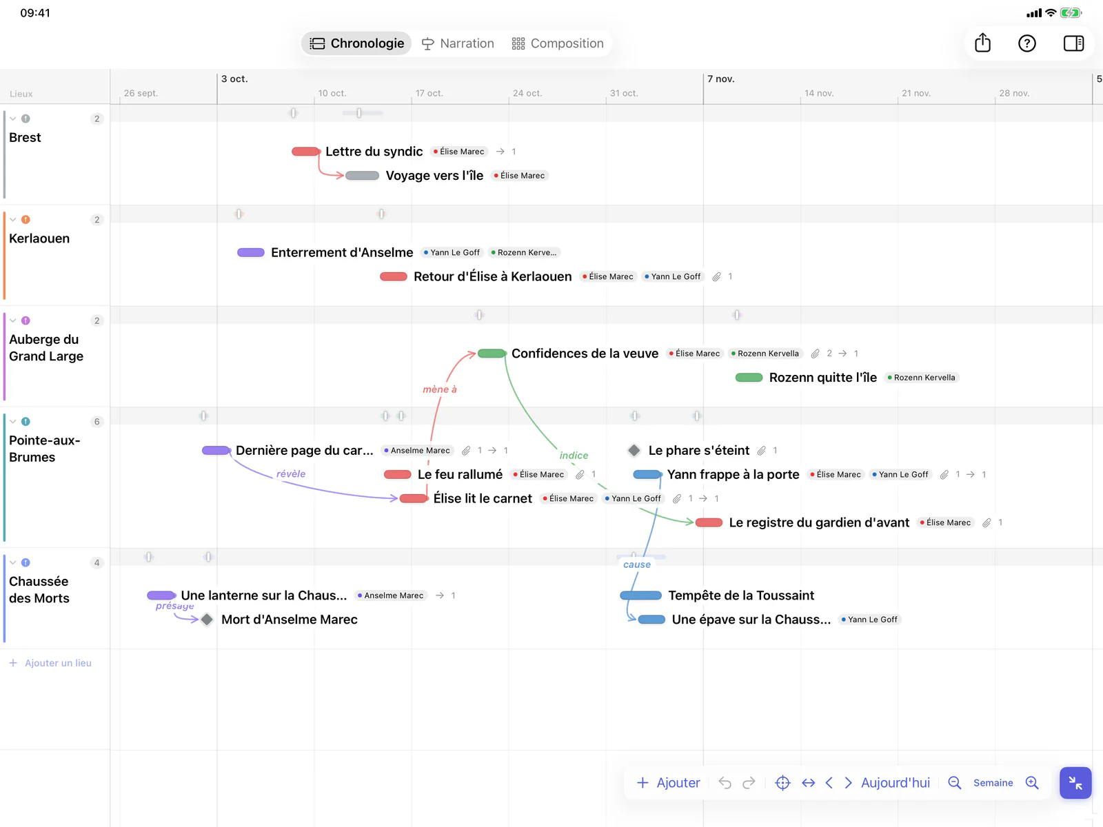Image resolution: width=1103 pixels, height=827 pixels.
Task: Collapse the Pointe-aux-Brumes row chevron
Action: (13, 422)
